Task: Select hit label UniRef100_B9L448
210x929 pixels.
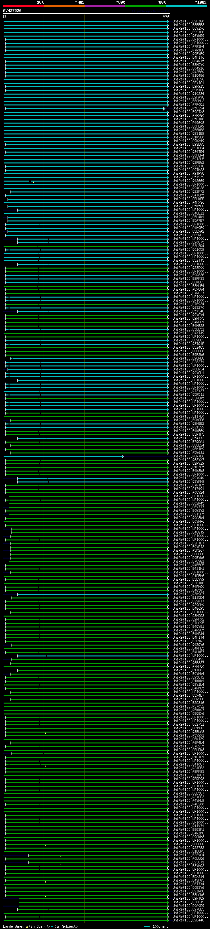Action: coord(188,920)
